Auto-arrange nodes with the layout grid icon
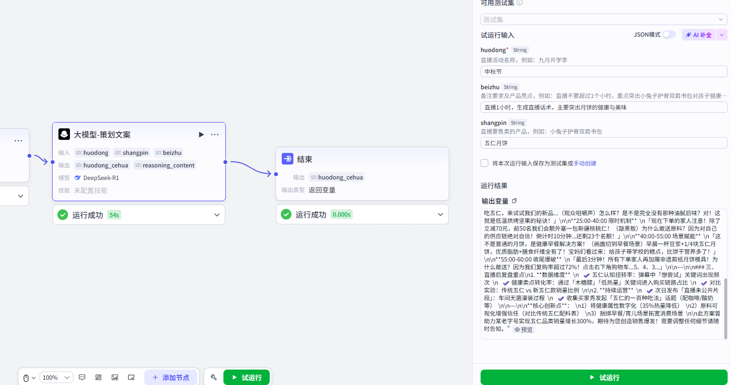This screenshot has width=731, height=385. coord(98,377)
